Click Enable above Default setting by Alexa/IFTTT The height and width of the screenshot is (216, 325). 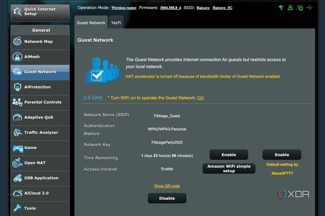pos(282,155)
